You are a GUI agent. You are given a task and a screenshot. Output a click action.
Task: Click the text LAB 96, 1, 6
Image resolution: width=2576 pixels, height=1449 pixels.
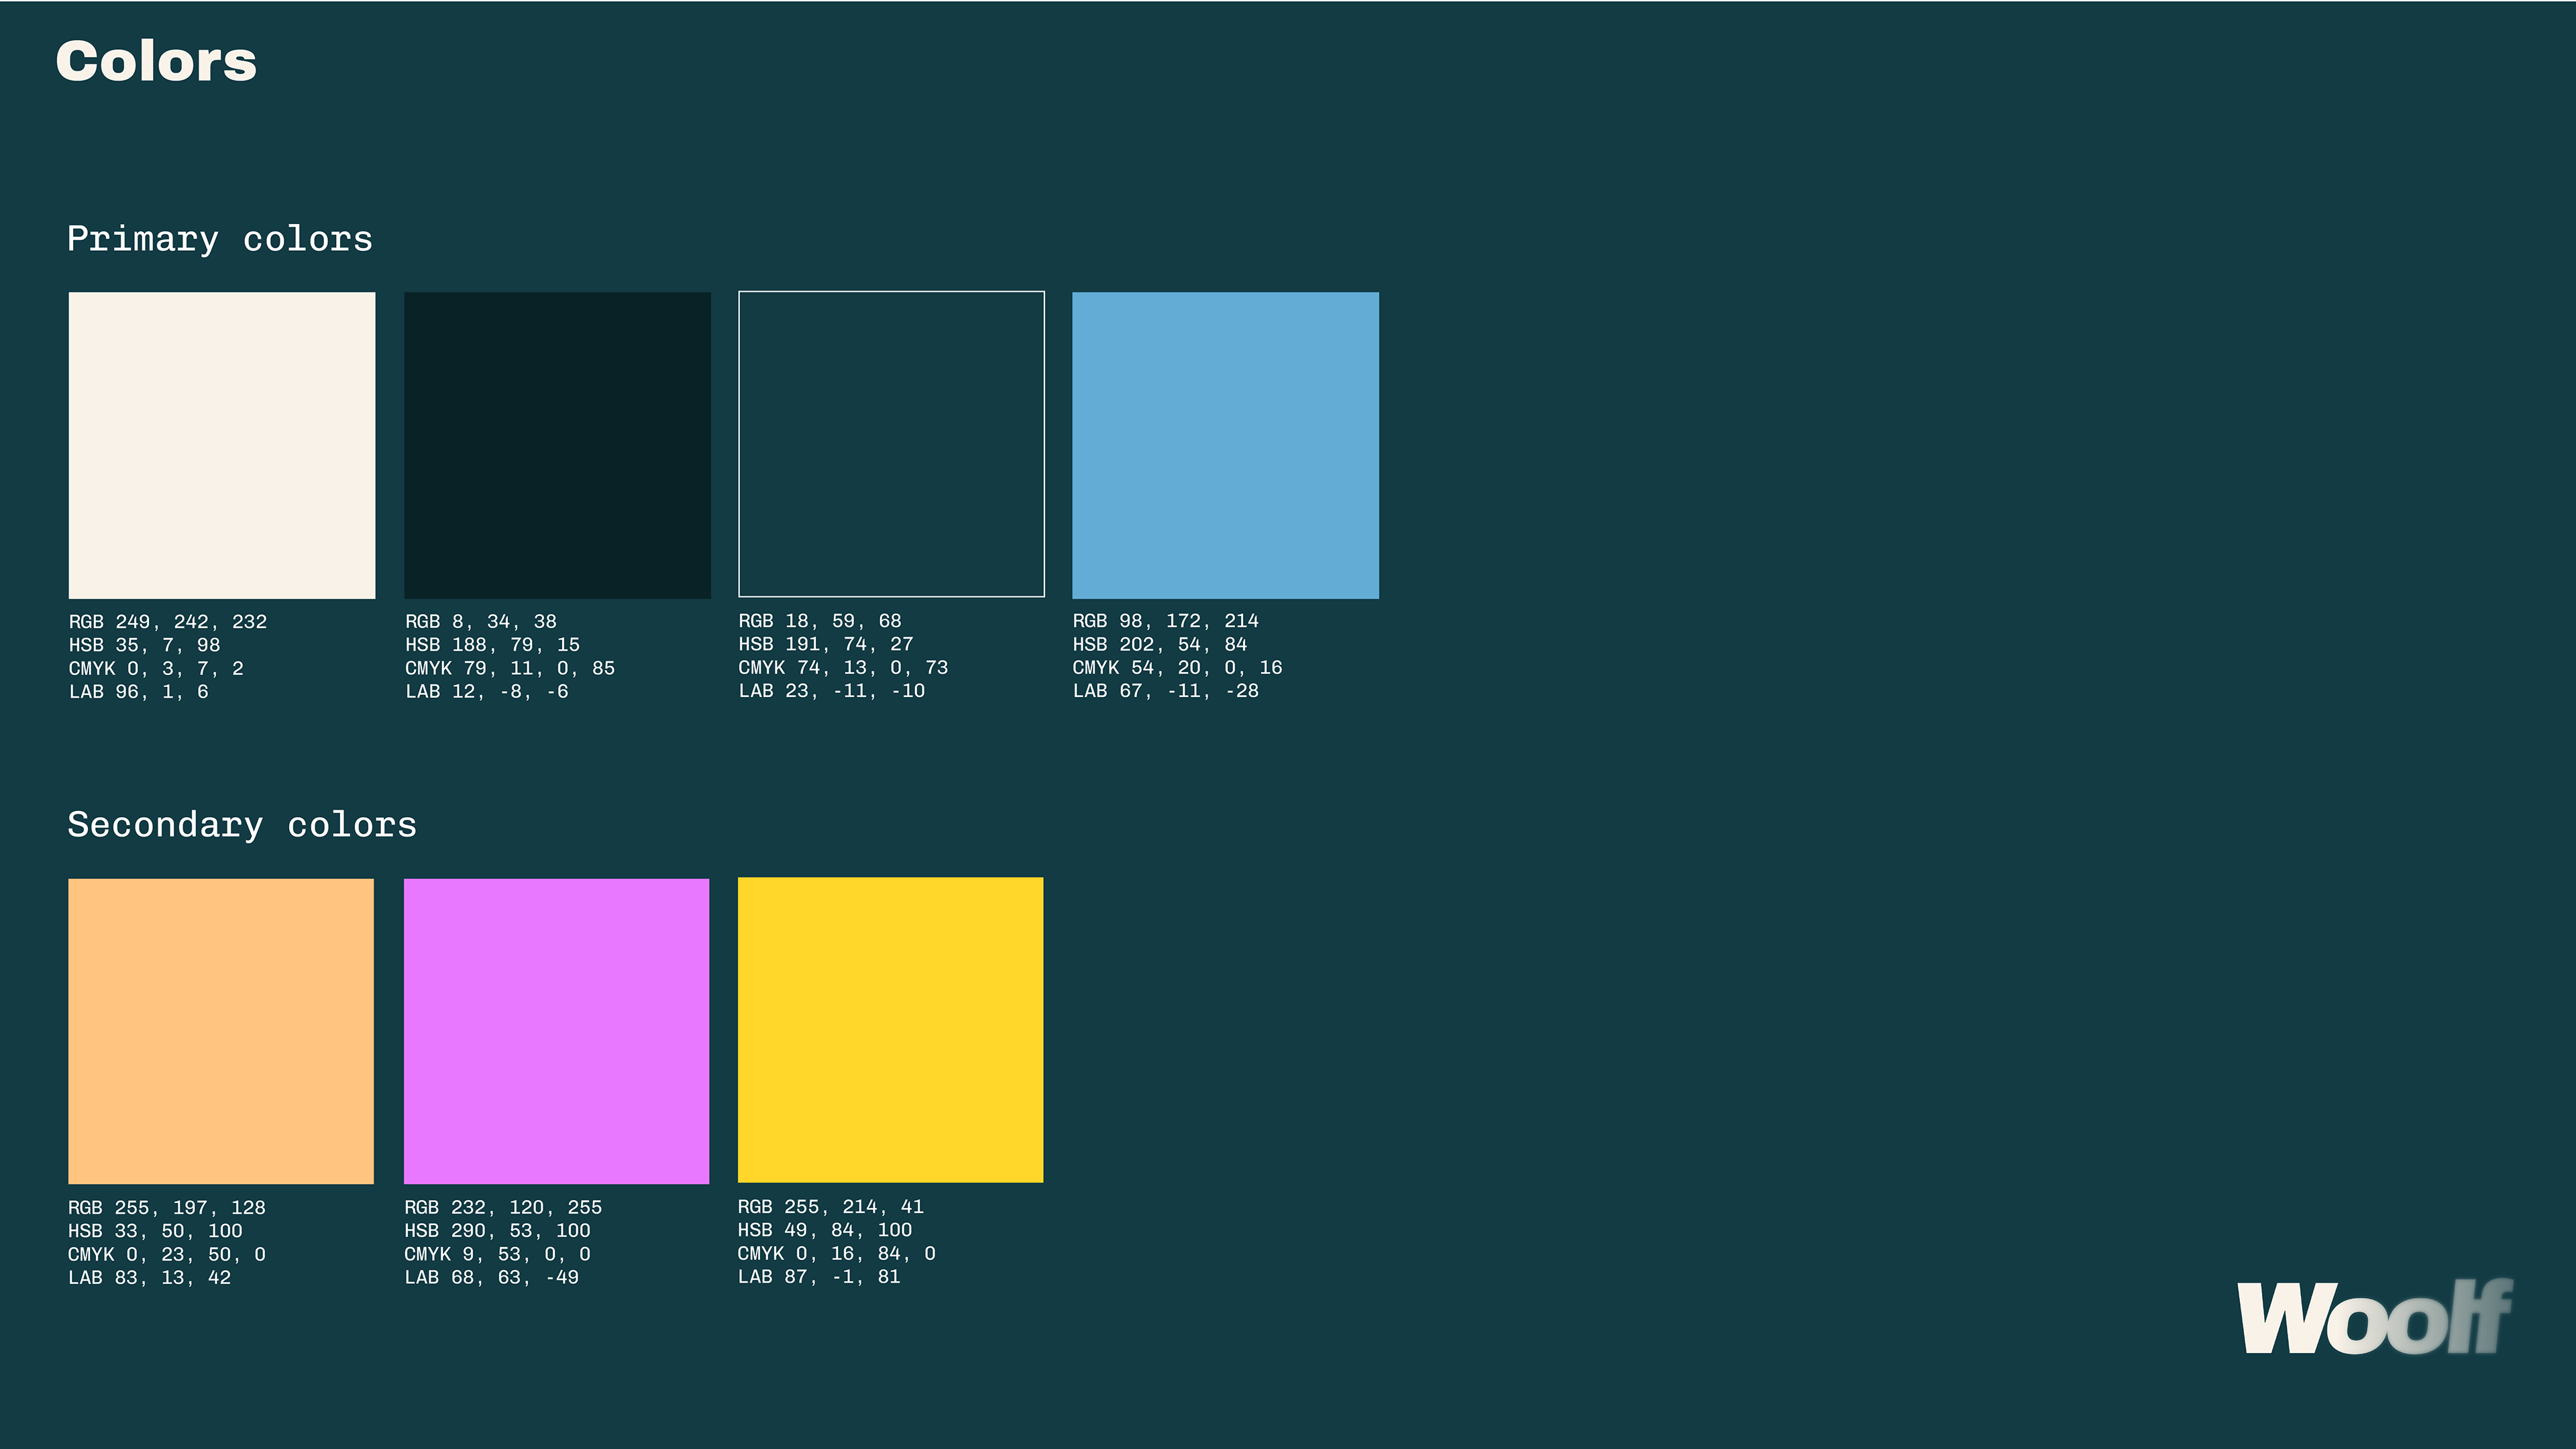pyautogui.click(x=139, y=692)
